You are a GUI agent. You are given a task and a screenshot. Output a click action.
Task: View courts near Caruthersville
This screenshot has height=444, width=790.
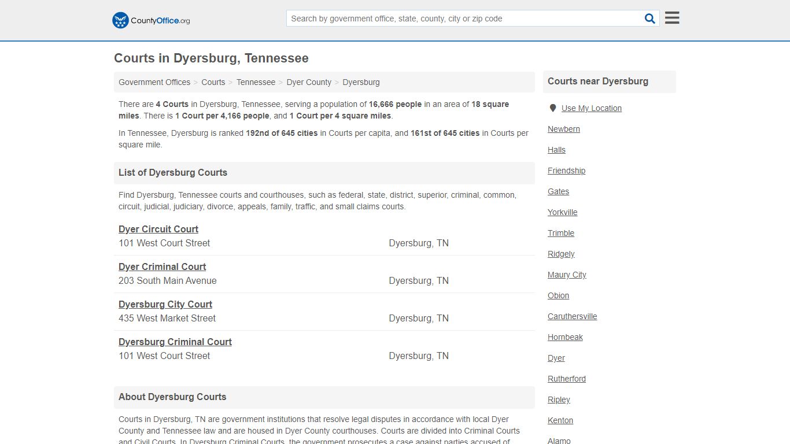pyautogui.click(x=573, y=316)
